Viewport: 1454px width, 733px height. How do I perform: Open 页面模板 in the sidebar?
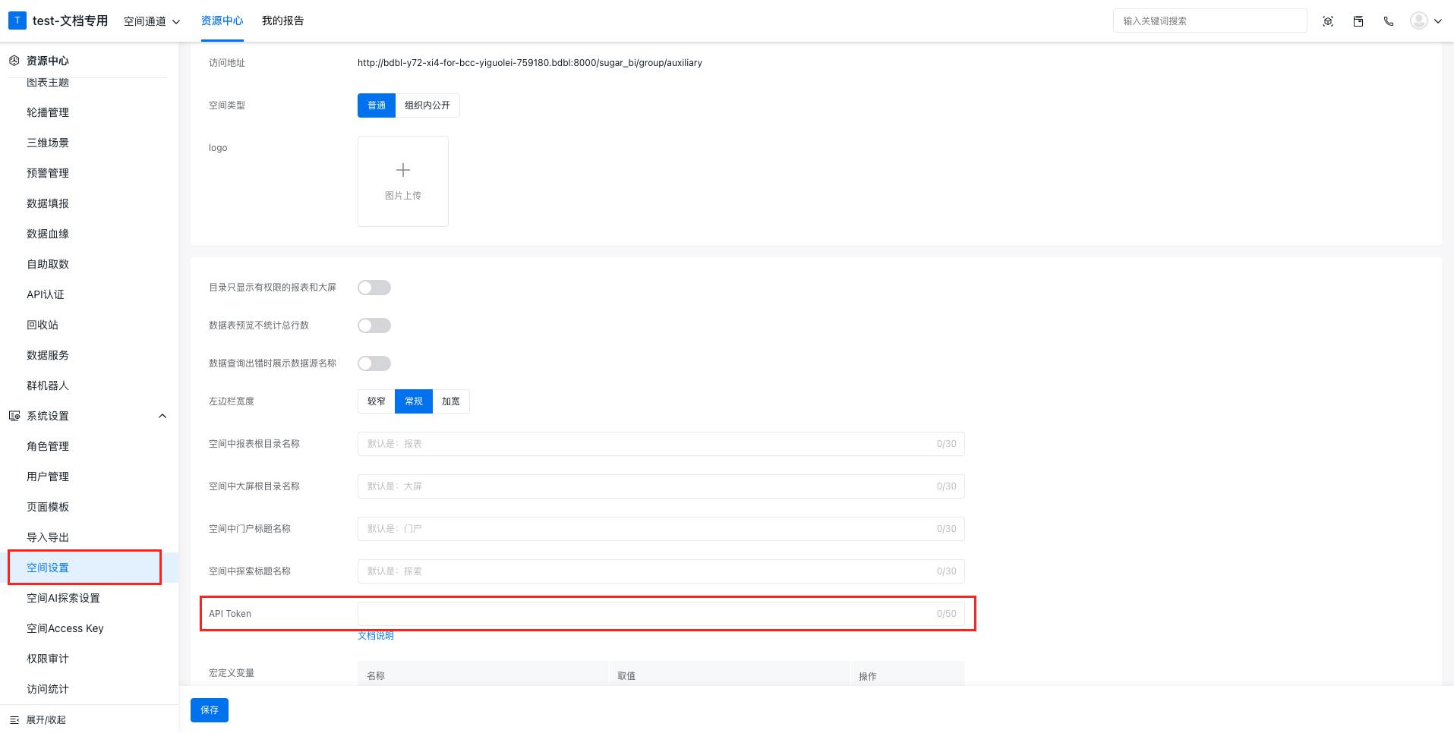[48, 507]
